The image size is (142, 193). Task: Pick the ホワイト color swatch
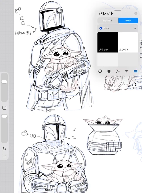(128, 42)
